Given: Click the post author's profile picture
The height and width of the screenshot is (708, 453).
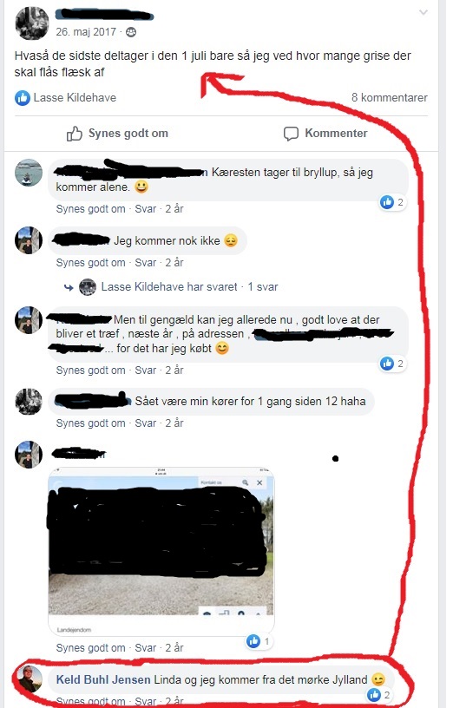Looking at the screenshot, I should tap(32, 23).
